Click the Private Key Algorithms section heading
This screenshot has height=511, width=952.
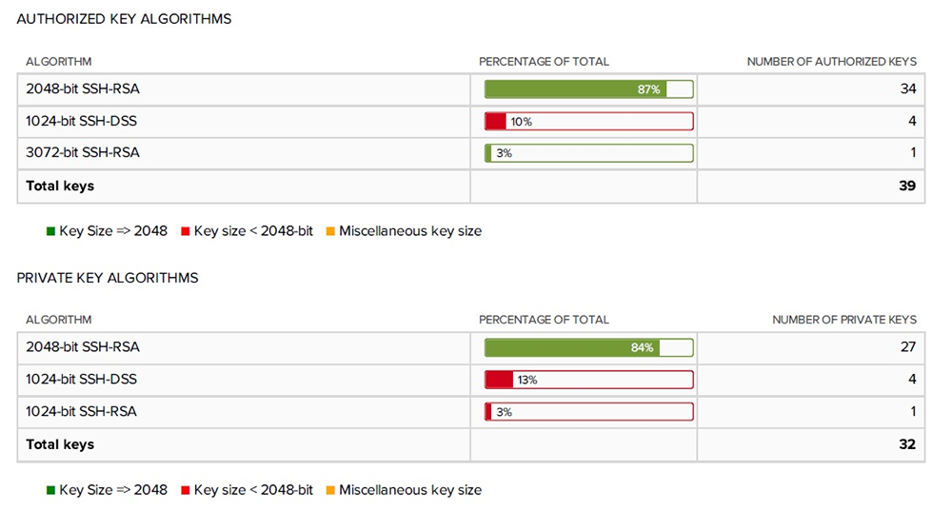click(108, 278)
